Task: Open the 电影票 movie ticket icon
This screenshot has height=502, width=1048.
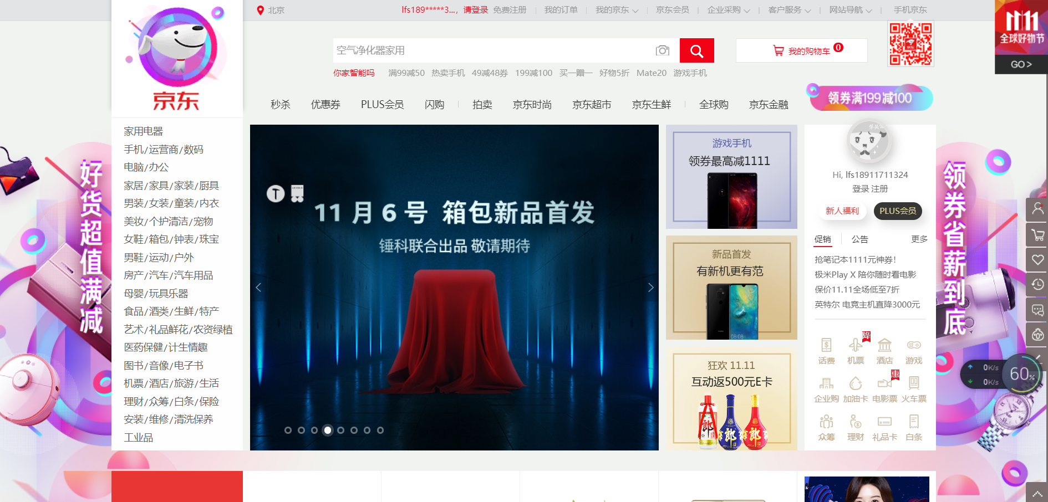Action: [884, 383]
